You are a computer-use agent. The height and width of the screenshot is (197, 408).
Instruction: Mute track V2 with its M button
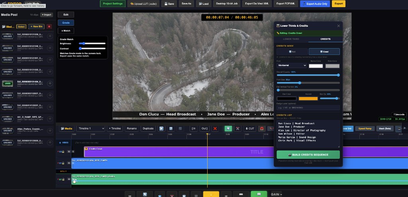click(x=69, y=152)
